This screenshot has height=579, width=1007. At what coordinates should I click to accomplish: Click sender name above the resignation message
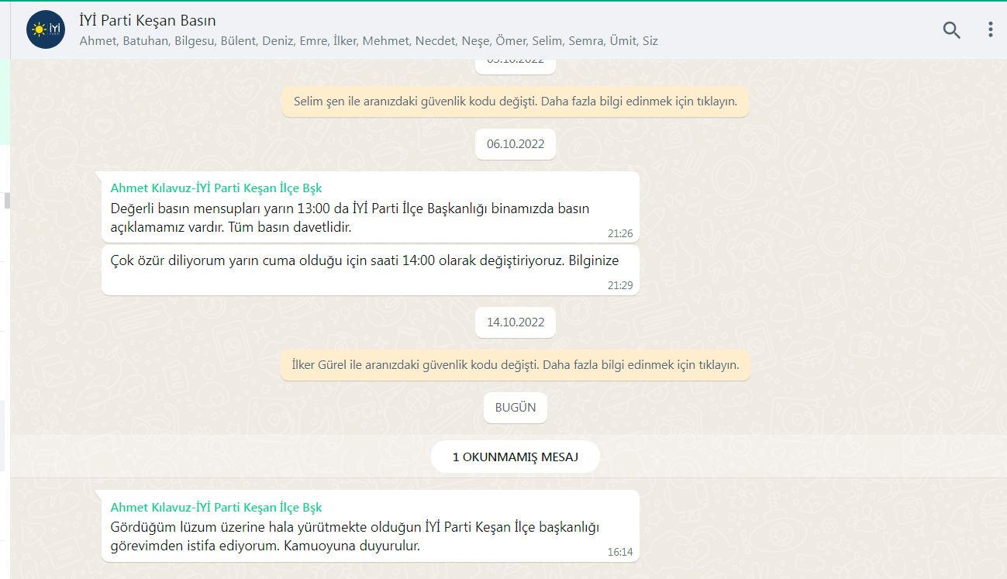(216, 508)
